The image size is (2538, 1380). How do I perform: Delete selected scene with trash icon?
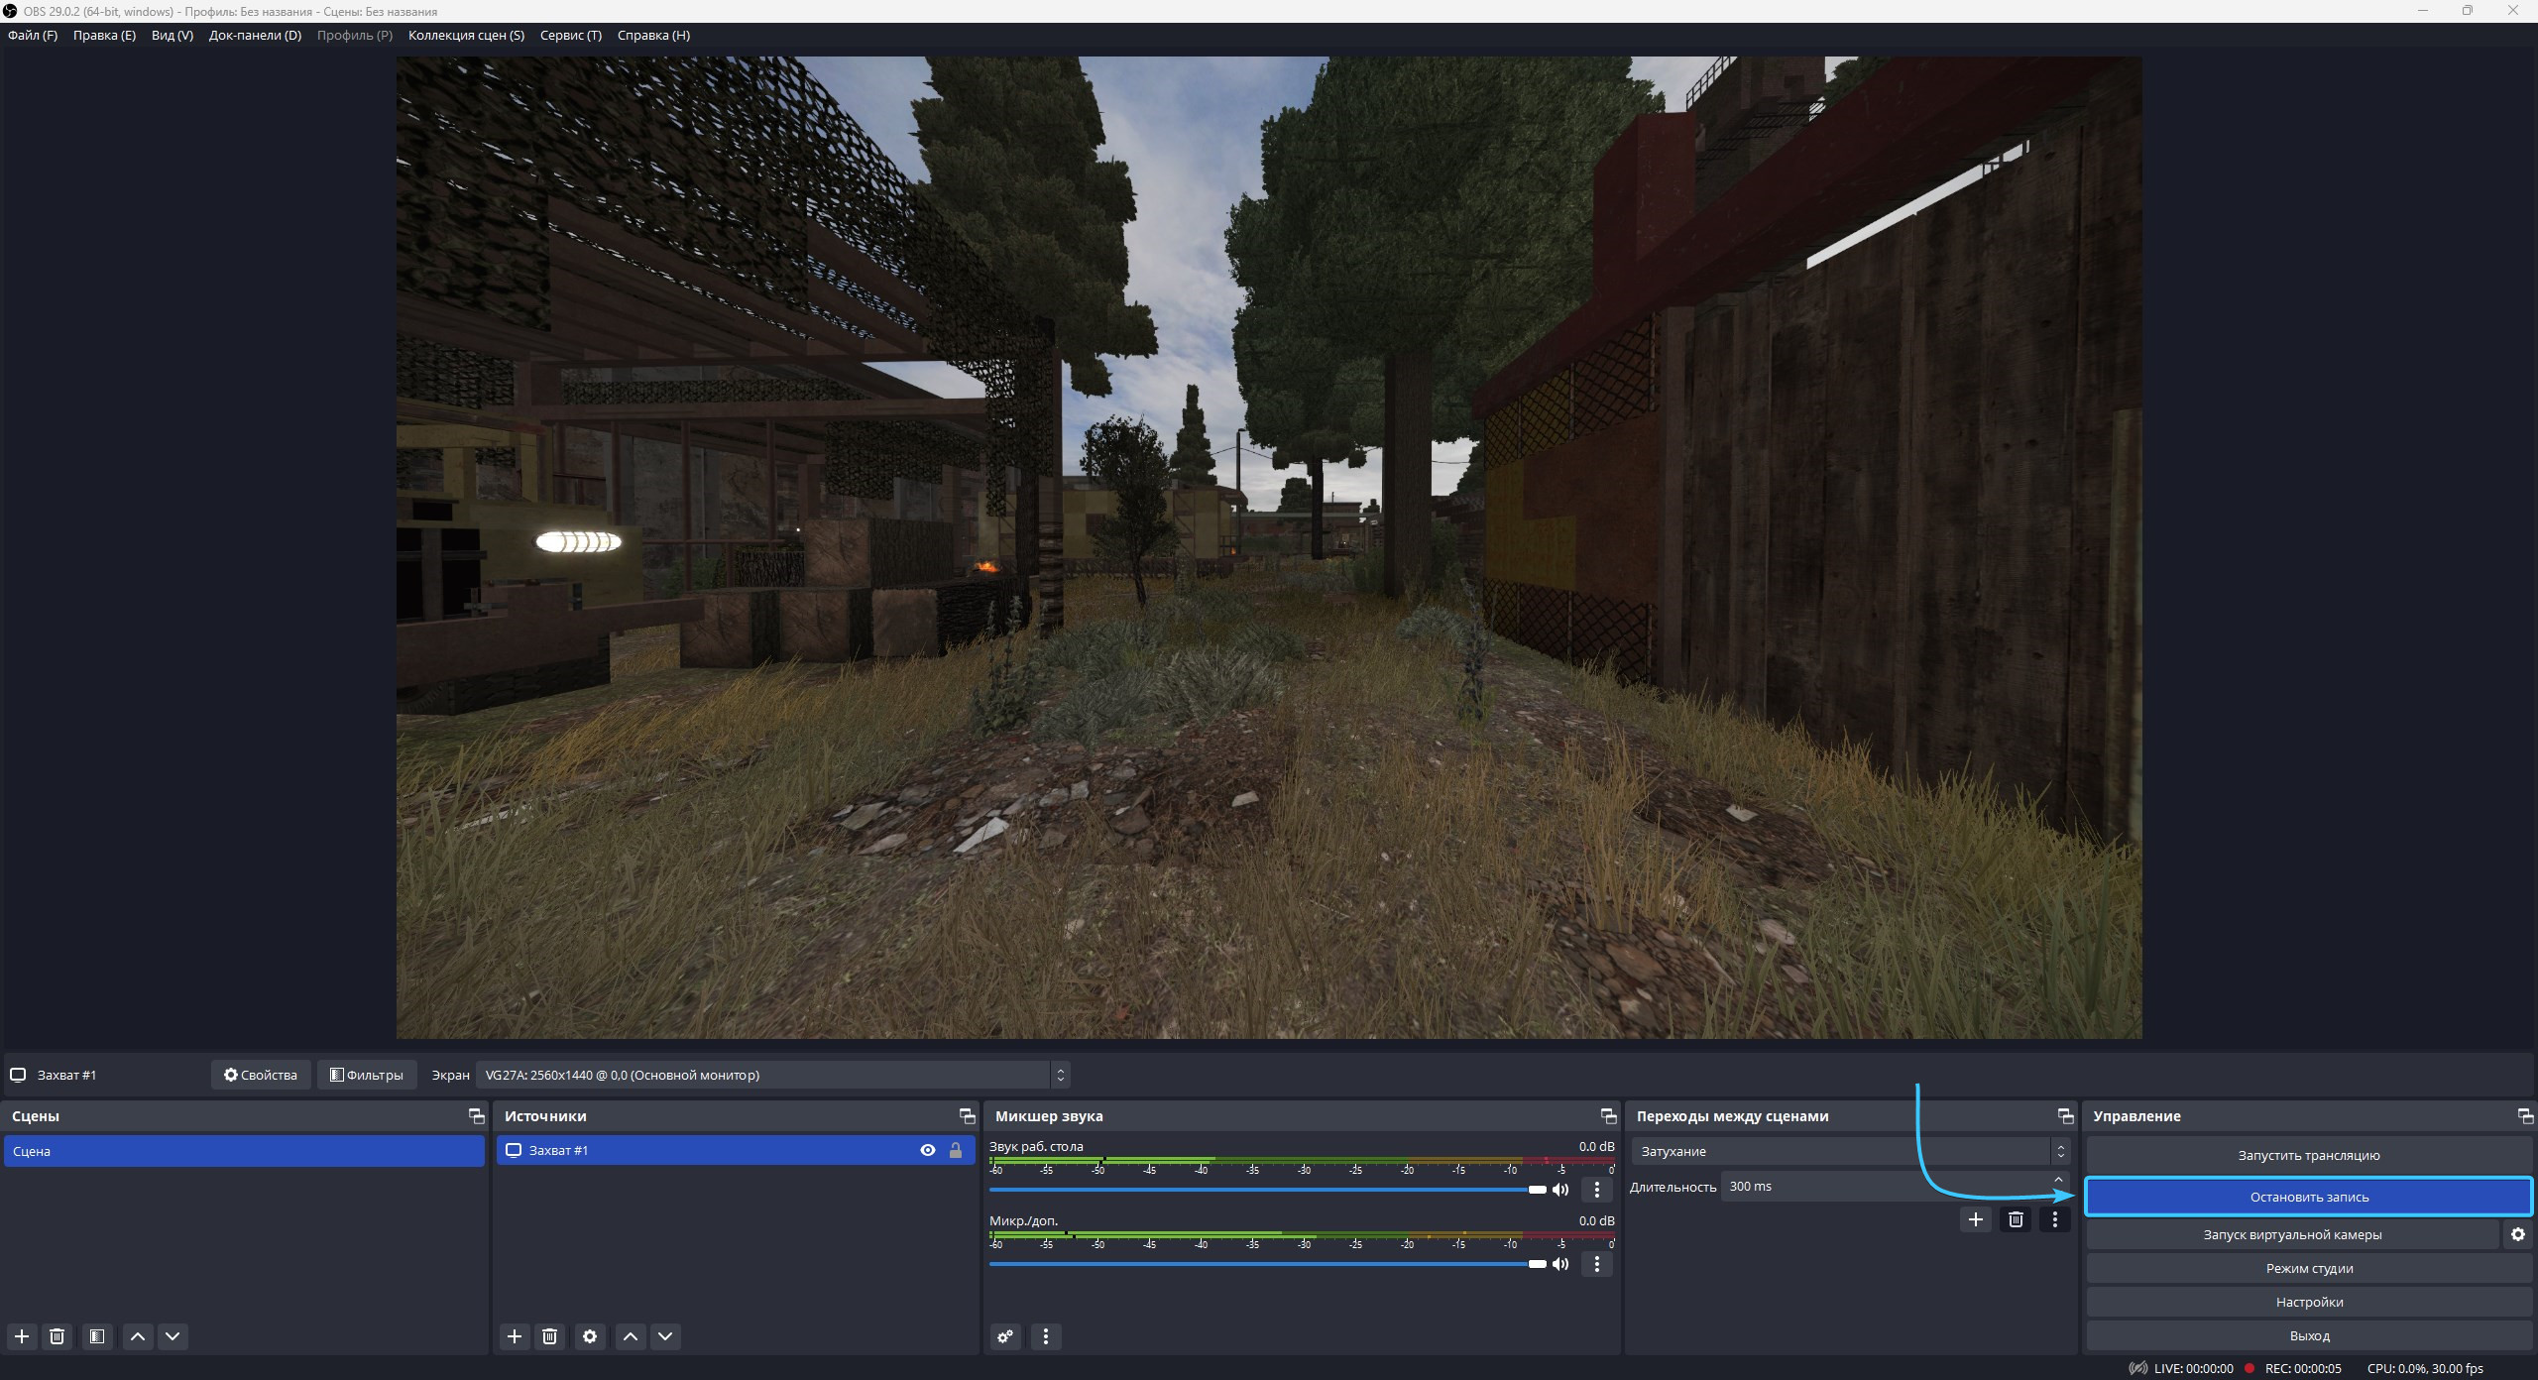[x=58, y=1336]
